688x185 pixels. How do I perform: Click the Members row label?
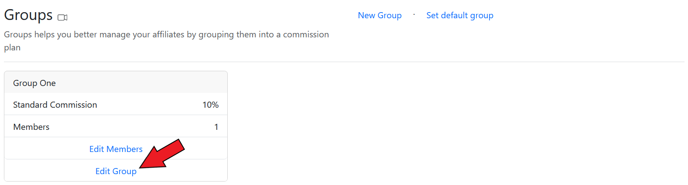(31, 127)
